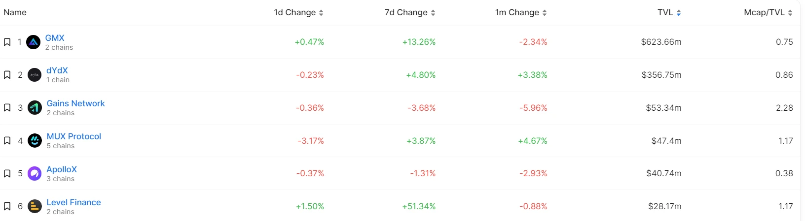Toggle bookmark for MUX Protocol

click(7, 141)
